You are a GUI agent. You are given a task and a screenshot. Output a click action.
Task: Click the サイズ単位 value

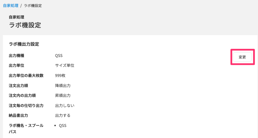[65, 65]
